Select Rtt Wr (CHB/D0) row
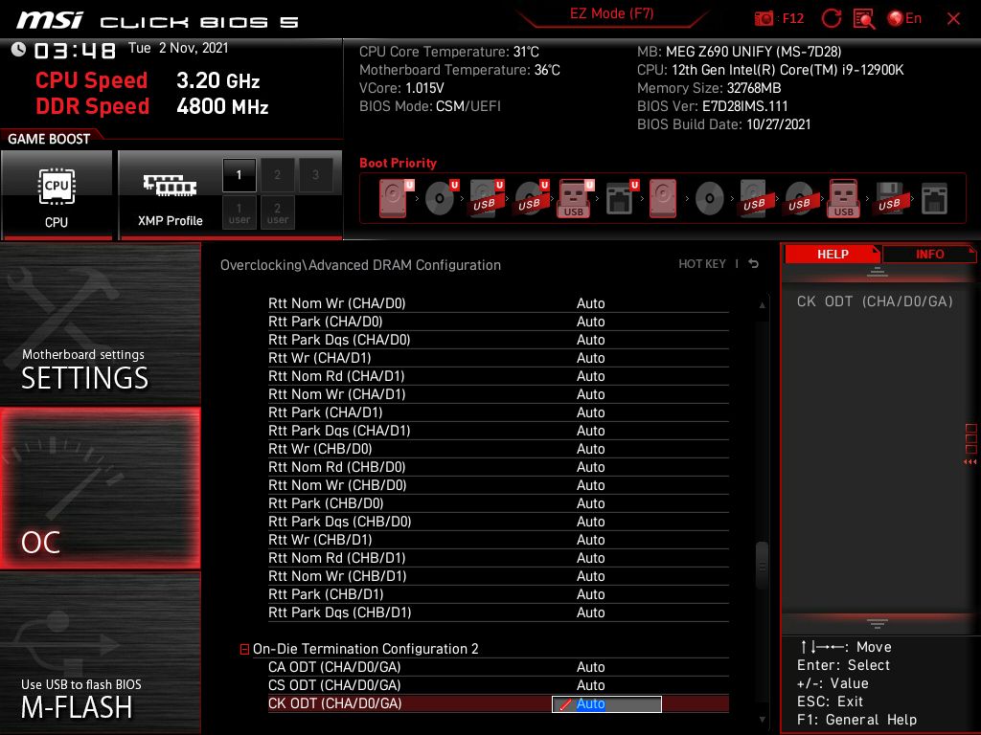This screenshot has height=735, width=981. 498,450
